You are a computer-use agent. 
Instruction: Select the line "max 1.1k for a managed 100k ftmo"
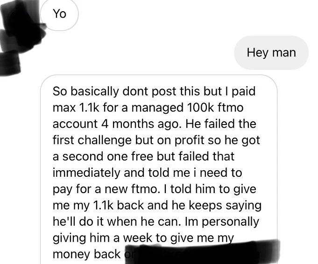coord(148,108)
